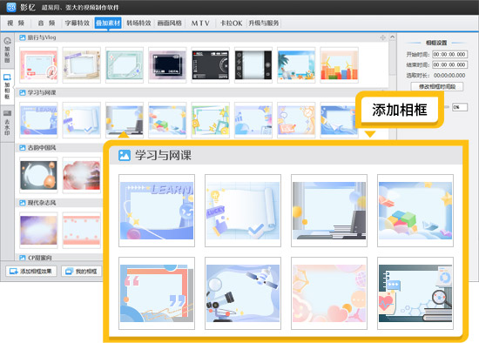Open the 升级与服务 tab

(x=263, y=23)
